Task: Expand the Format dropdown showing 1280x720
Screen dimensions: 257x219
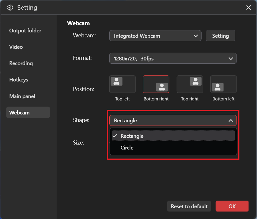Action: [x=173, y=58]
